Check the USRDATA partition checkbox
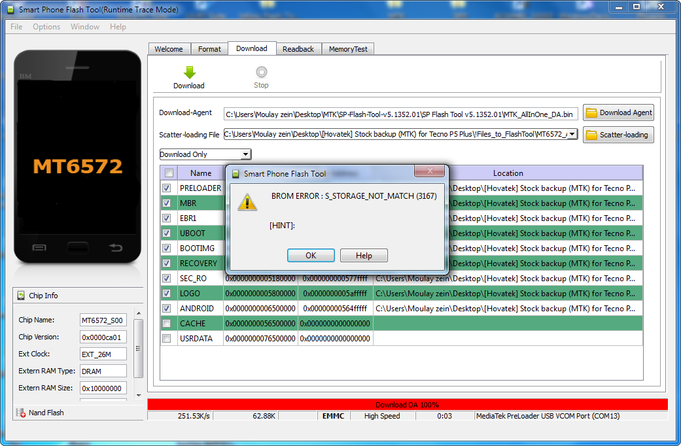The width and height of the screenshot is (681, 446). [x=166, y=338]
